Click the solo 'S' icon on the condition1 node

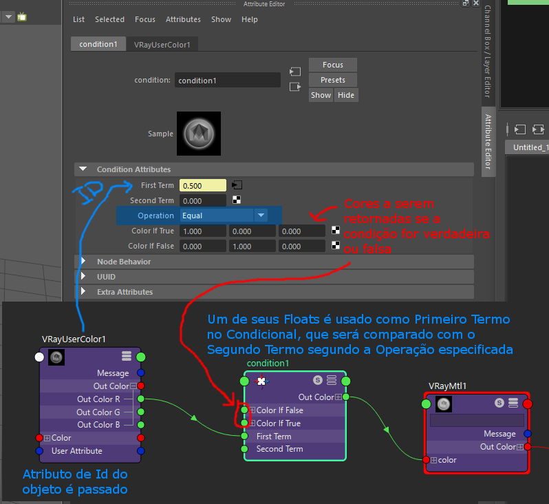[x=317, y=380]
